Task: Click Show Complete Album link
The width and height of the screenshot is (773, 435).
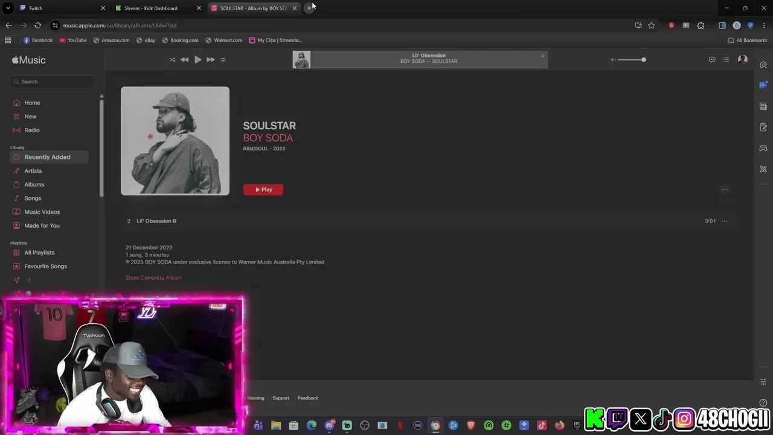Action: click(153, 278)
